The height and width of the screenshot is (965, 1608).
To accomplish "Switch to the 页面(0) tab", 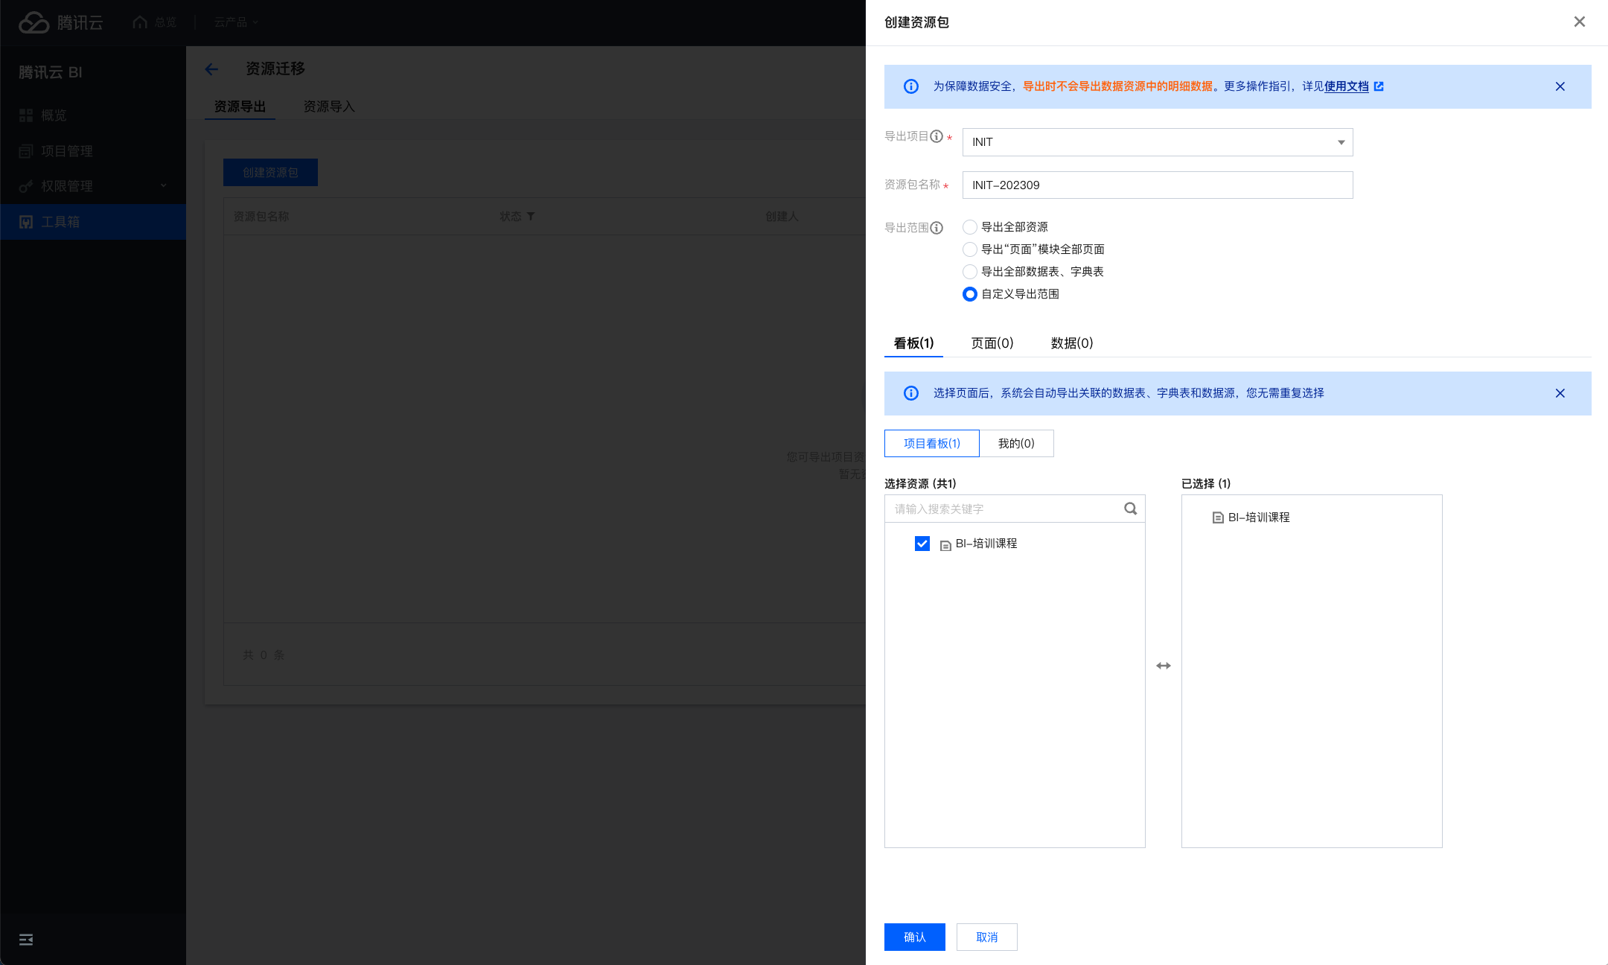I will click(x=992, y=343).
